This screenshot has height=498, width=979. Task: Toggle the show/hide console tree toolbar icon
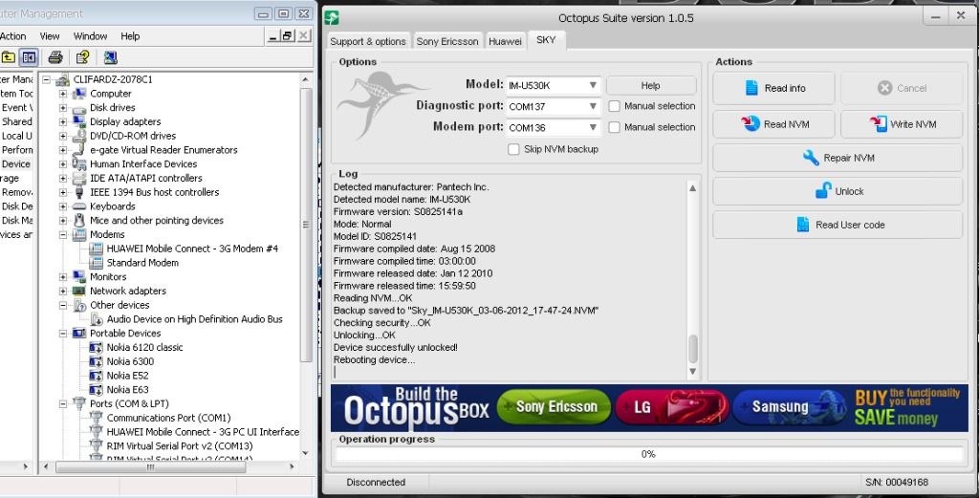coord(28,57)
